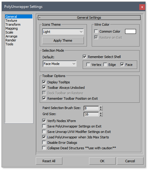Confirm settings with the OK button
Screen dimensions: 149x171
point(102,161)
